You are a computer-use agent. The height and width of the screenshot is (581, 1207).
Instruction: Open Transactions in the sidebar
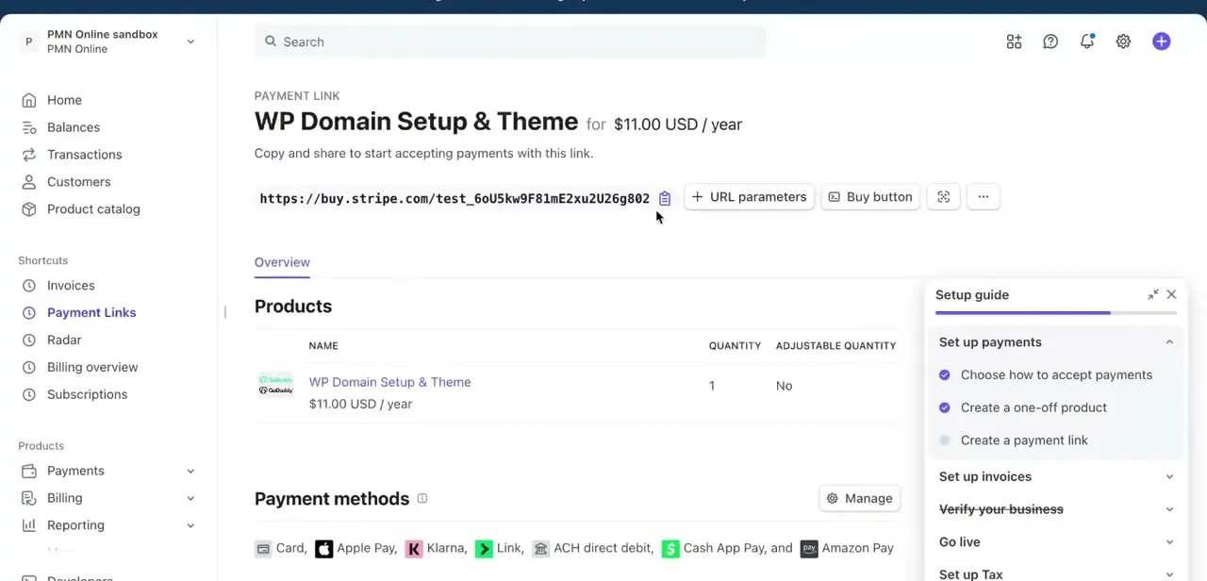[x=85, y=155]
